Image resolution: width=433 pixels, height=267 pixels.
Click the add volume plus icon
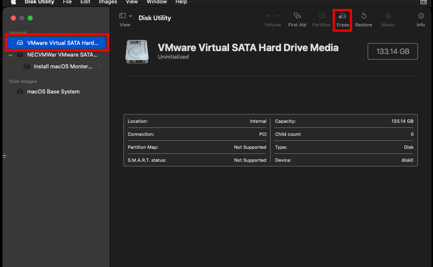267,16
